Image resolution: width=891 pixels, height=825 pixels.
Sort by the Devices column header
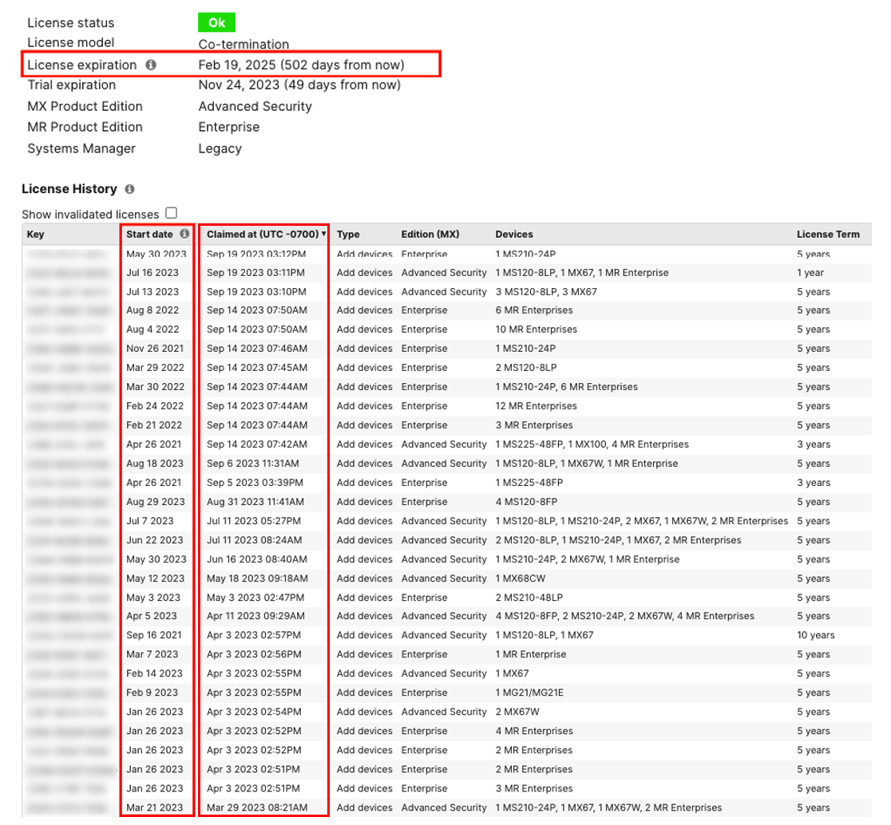514,235
